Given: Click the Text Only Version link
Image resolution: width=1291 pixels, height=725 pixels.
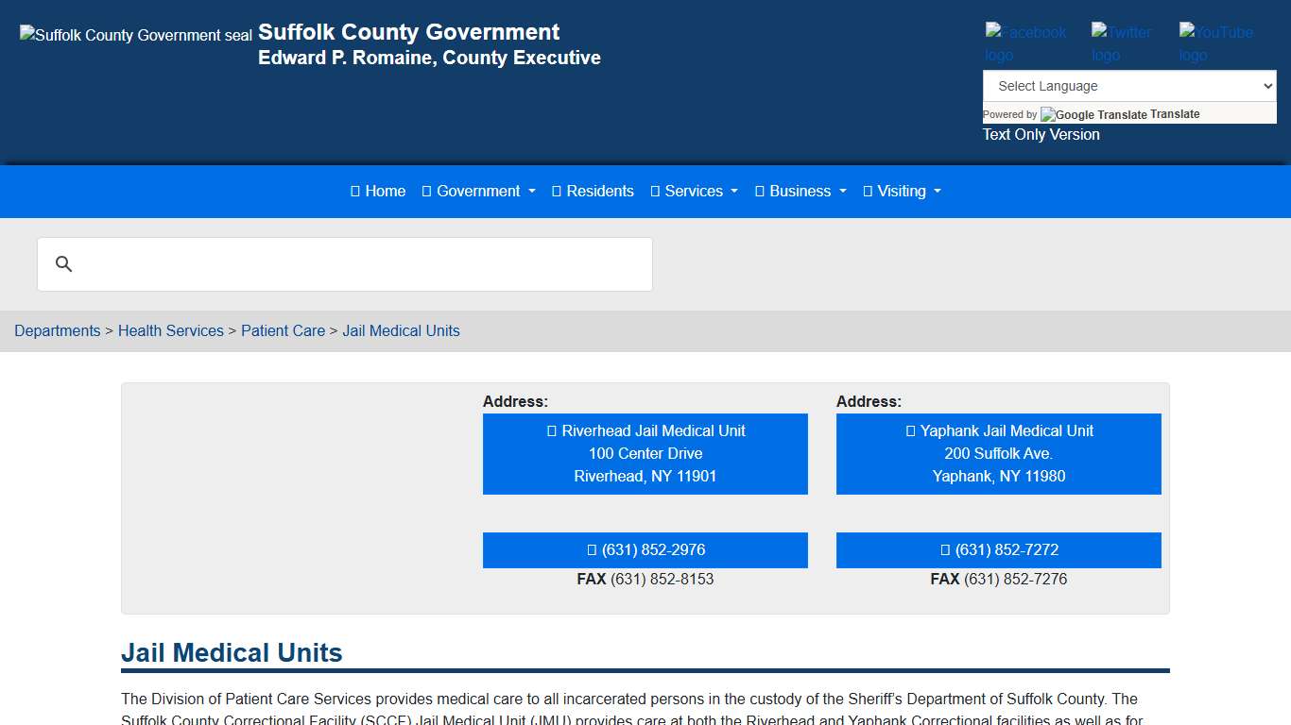Looking at the screenshot, I should tap(1041, 135).
